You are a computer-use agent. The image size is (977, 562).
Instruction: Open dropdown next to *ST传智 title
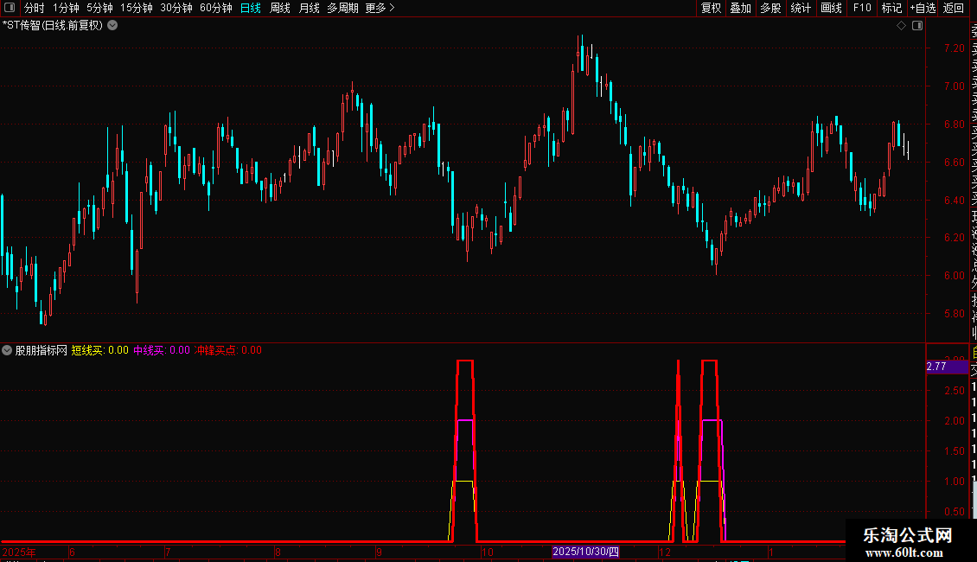(112, 26)
